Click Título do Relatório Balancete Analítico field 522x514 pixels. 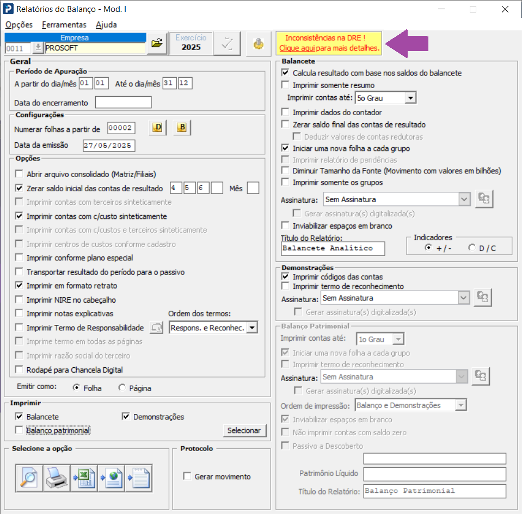[333, 248]
